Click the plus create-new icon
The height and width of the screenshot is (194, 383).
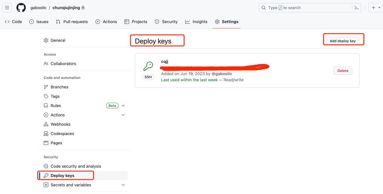pos(373,8)
